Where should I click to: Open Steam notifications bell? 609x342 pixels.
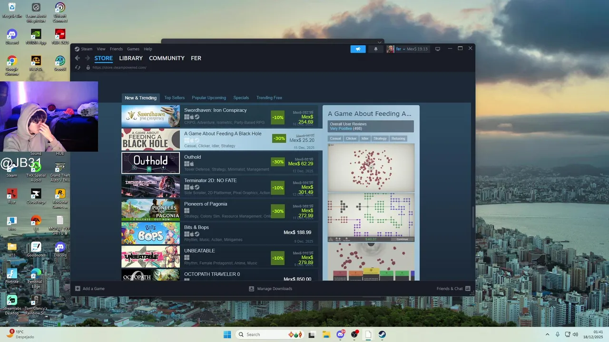click(x=375, y=49)
